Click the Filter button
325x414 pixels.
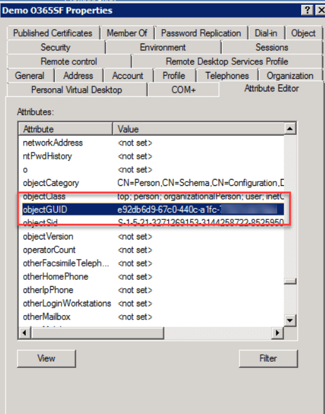(268, 359)
